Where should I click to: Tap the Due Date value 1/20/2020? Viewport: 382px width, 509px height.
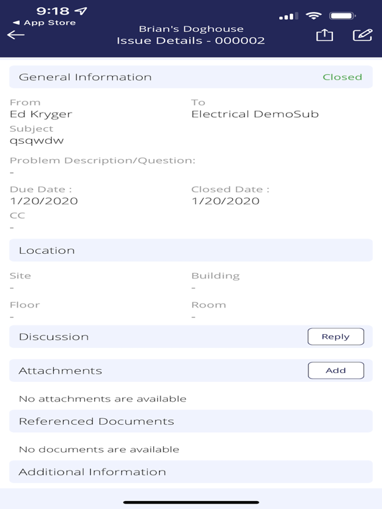tap(44, 201)
